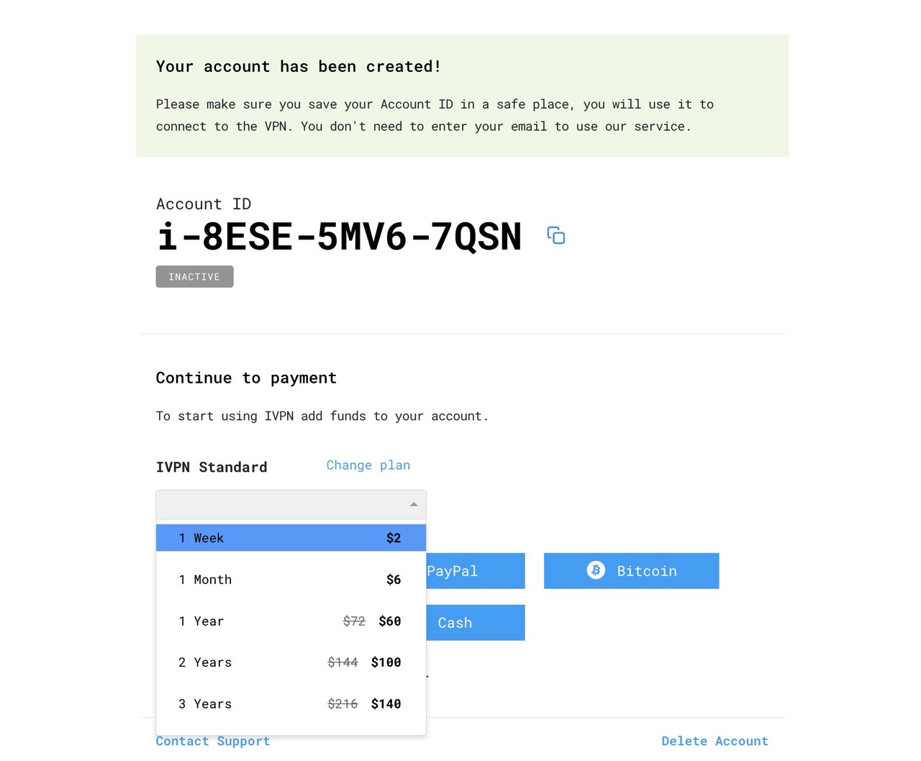921x761 pixels.
Task: Pay with the PayPal button
Action: point(475,571)
